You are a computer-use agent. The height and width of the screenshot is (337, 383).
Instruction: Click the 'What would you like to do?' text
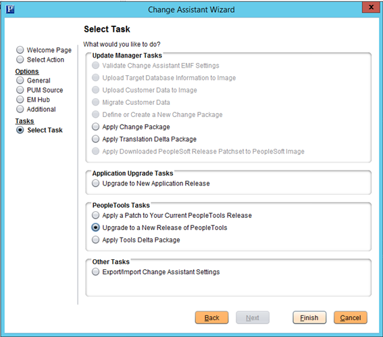tap(122, 44)
